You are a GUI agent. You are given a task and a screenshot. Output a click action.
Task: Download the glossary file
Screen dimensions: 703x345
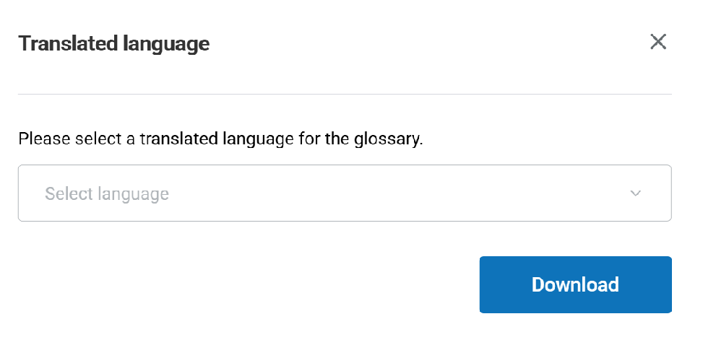click(575, 284)
